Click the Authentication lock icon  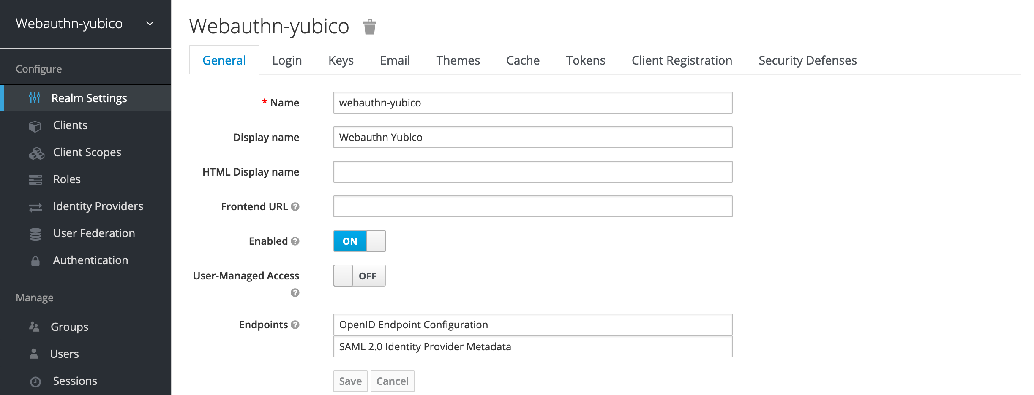(x=35, y=261)
